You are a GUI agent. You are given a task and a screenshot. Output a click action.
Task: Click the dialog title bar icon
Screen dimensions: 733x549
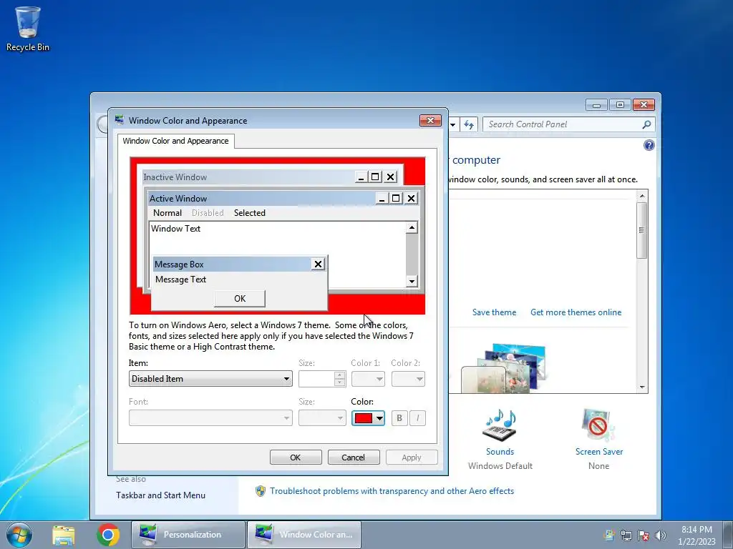point(120,120)
